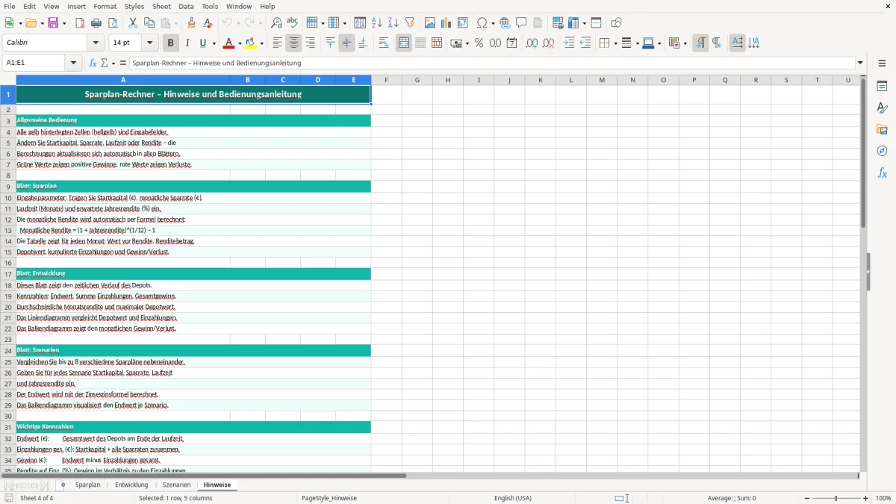Screen dimensions: 896x504
Task: Run the spelling check
Action: [x=293, y=22]
